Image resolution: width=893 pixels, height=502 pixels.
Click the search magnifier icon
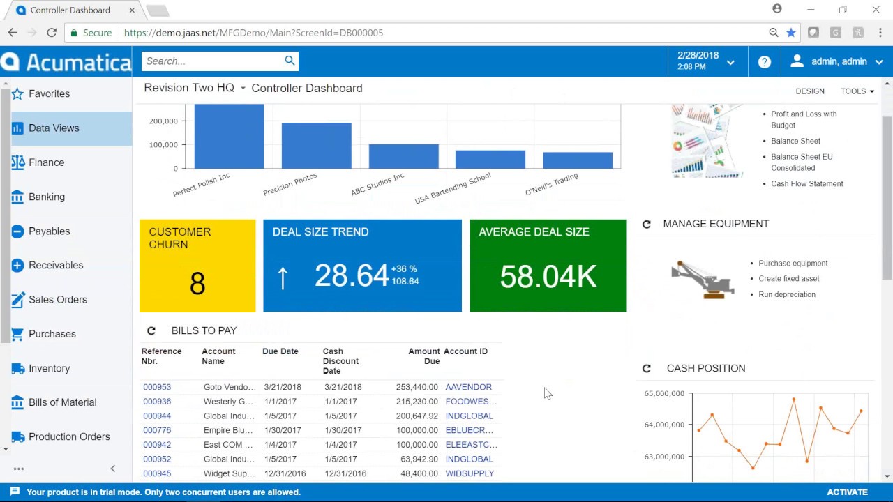(290, 61)
